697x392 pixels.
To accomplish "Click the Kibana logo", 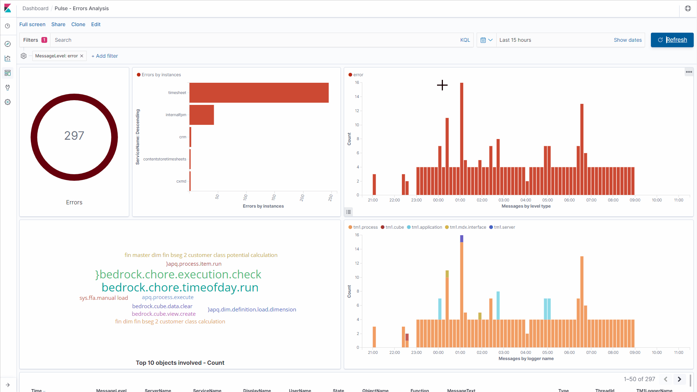I will (x=7, y=8).
